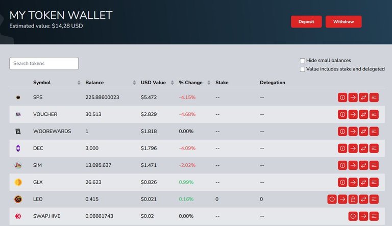
Task: Send LEO using its arrow icon
Action: pyautogui.click(x=342, y=199)
